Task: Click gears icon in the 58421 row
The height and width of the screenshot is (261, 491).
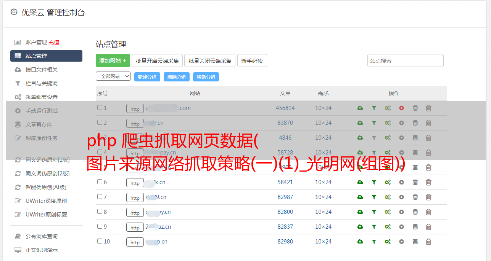Action: 388,182
